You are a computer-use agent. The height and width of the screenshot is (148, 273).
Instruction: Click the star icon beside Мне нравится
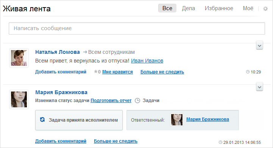click(95, 72)
